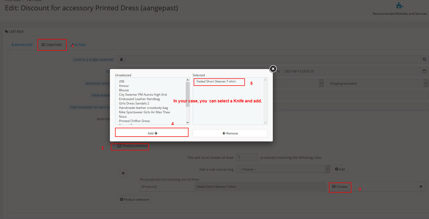Open the Conditions tab
429x219 pixels.
pos(52,45)
